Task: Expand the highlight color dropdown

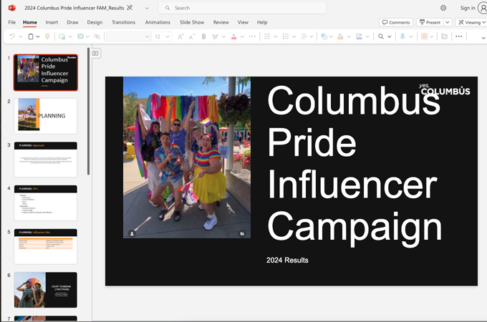Action: click(x=223, y=36)
